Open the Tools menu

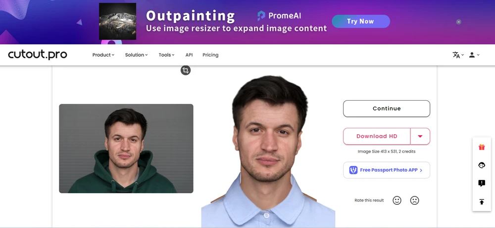click(166, 55)
